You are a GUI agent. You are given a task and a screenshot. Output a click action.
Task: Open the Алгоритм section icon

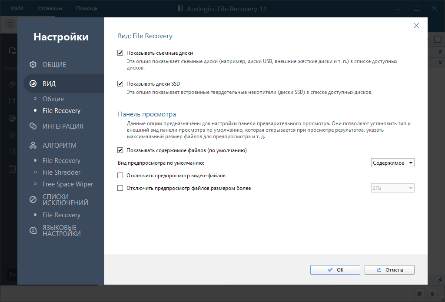pyautogui.click(x=33, y=145)
